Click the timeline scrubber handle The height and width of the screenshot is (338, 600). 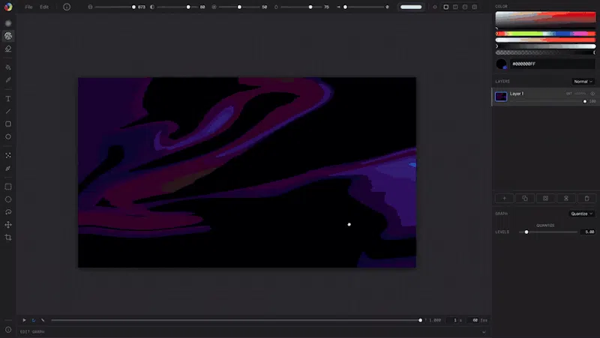pos(420,320)
